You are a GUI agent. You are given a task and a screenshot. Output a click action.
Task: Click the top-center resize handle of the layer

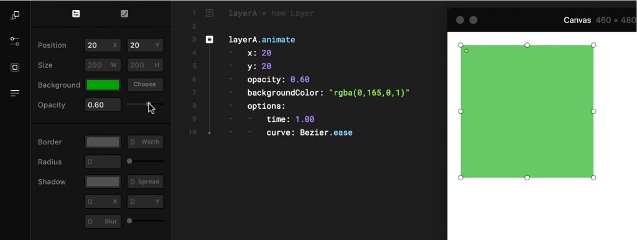click(527, 45)
